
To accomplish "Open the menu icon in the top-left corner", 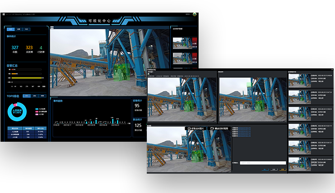I will 4,14.
